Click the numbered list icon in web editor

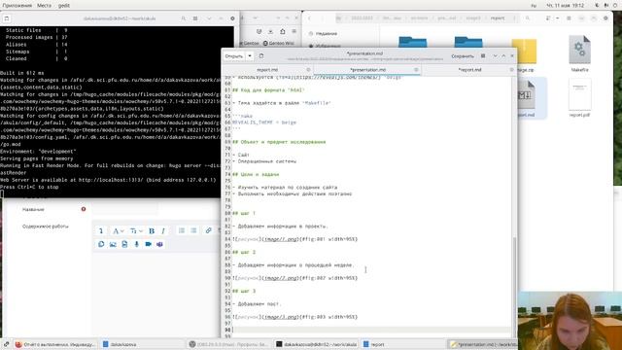tap(193, 230)
